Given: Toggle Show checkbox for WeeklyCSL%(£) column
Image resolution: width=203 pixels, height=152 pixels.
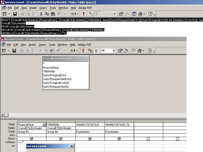Looking at the screenshot, I should 119,139.
